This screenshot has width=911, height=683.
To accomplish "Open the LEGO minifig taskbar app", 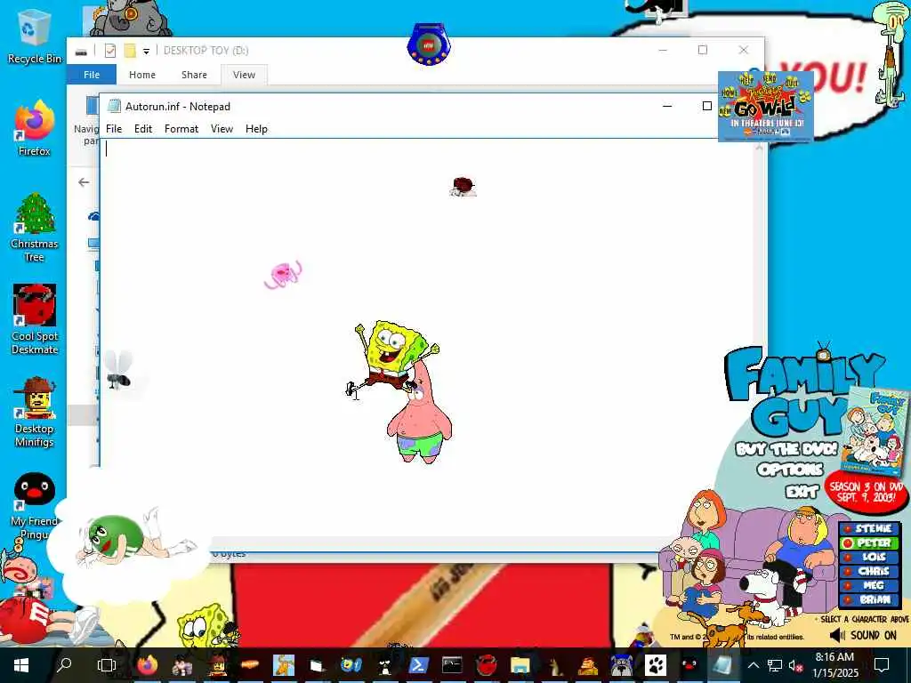I will pos(218,665).
